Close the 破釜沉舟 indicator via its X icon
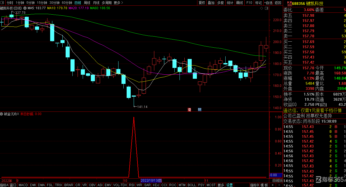This screenshot has width=346, height=187. (x=18, y=114)
